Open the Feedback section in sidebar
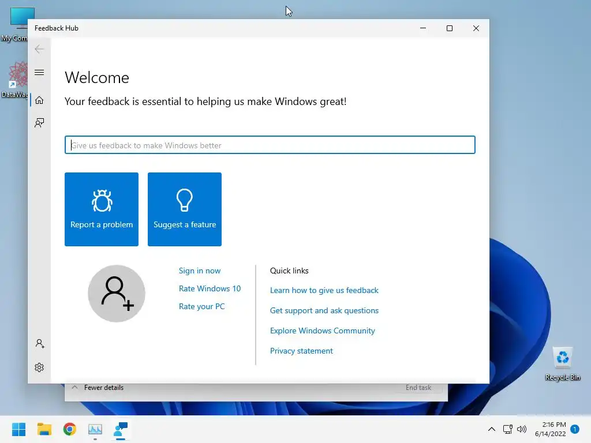This screenshot has height=443, width=591. pos(39,123)
